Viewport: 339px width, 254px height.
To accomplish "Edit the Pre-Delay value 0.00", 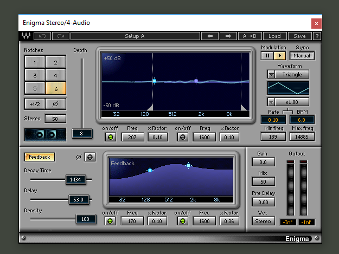I will click(263, 202).
